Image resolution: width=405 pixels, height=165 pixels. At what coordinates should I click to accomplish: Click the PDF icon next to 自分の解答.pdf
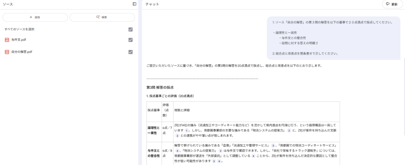pos(7,52)
